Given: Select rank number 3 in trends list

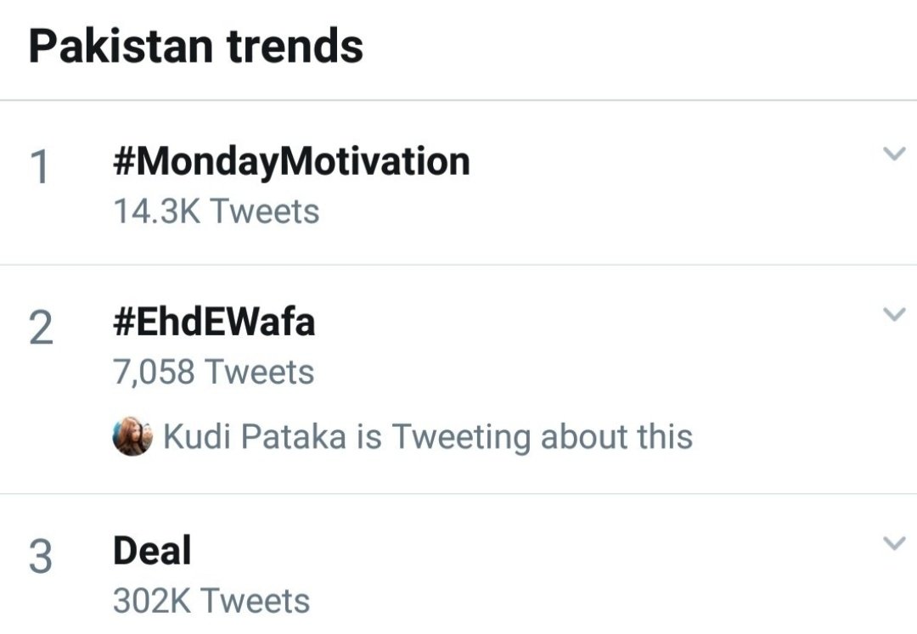Looking at the screenshot, I should (x=40, y=558).
